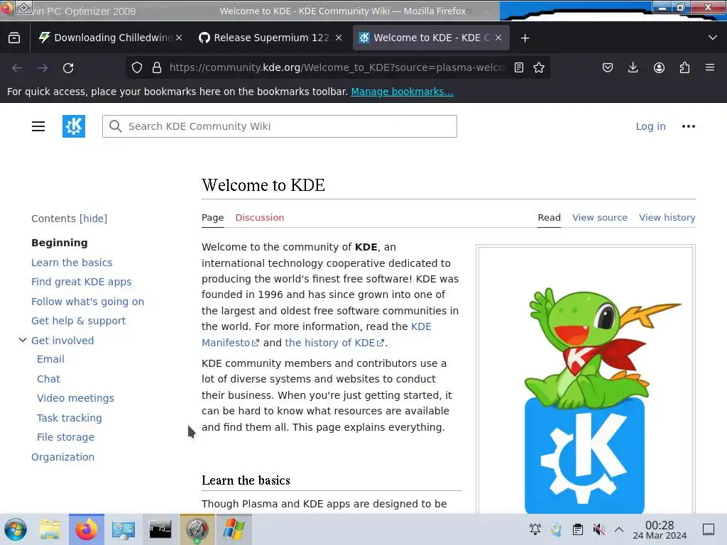Open the Discussion tab

click(x=260, y=218)
